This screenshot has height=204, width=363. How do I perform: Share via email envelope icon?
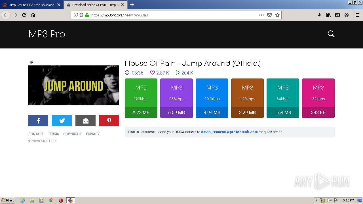pyautogui.click(x=85, y=121)
